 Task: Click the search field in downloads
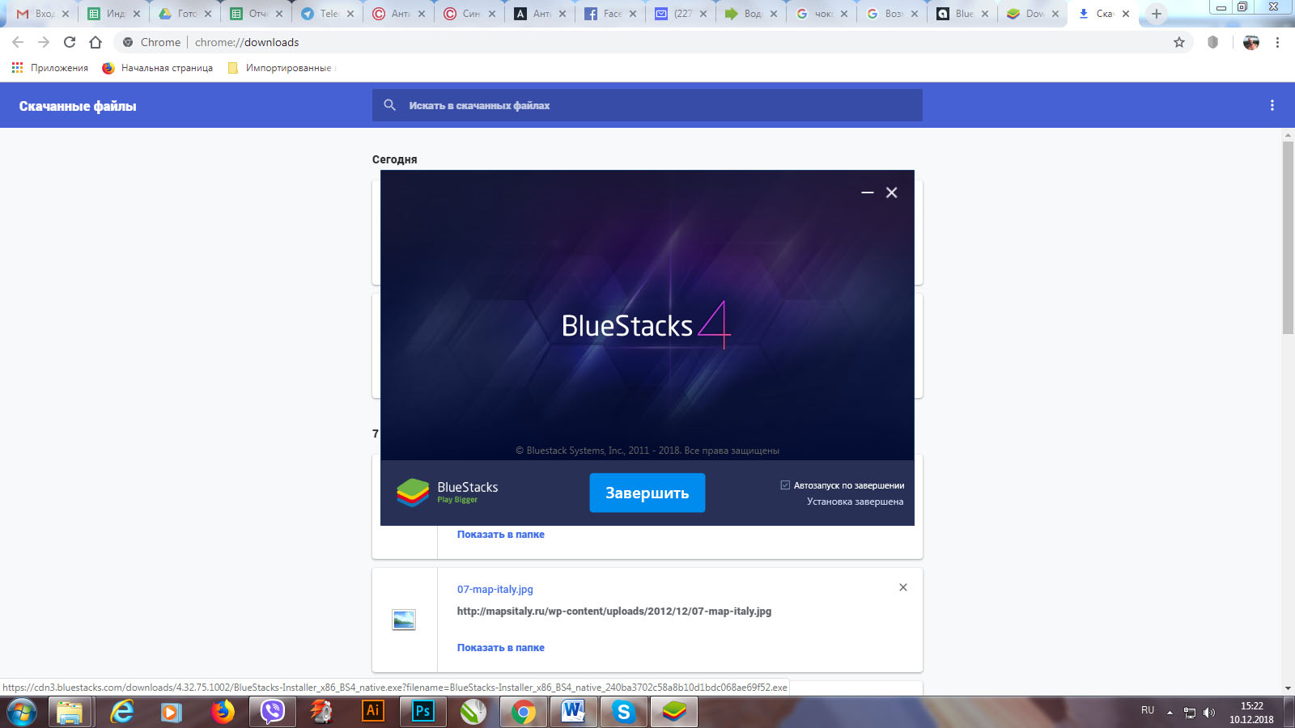click(647, 105)
